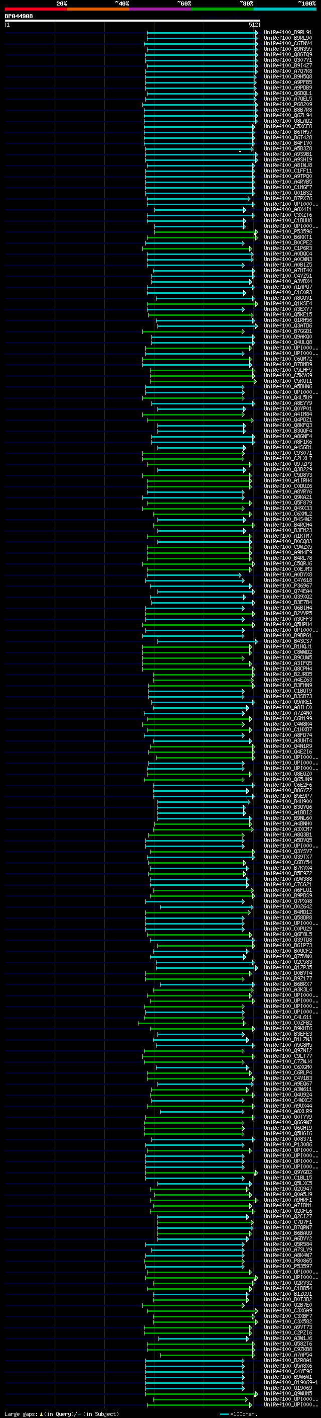Click the green ~80% identity legend bar
Image resolution: width=321 pixels, height=1418 pixels.
coord(223,10)
